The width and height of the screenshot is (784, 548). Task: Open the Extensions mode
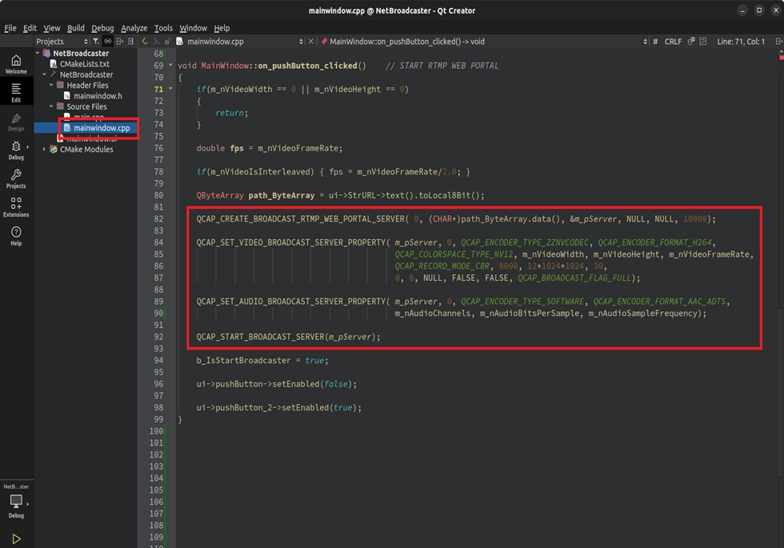pyautogui.click(x=16, y=207)
